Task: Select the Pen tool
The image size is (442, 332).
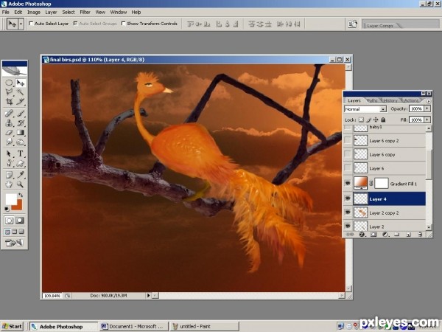Action: [x=9, y=163]
